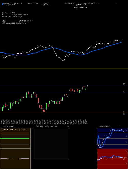Open the empty Intra Day Trading chart box
The image size is (128, 169).
pos(51,143)
